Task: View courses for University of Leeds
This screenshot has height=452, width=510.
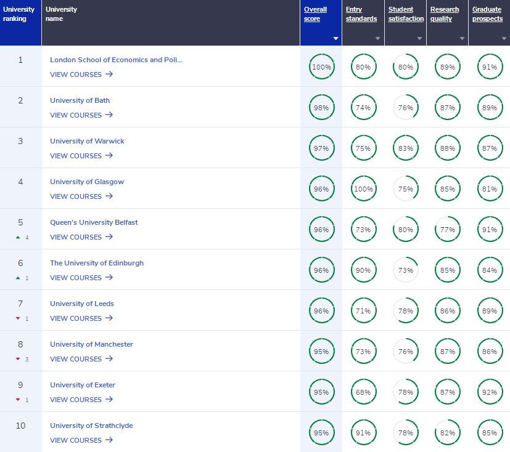Action: (81, 318)
